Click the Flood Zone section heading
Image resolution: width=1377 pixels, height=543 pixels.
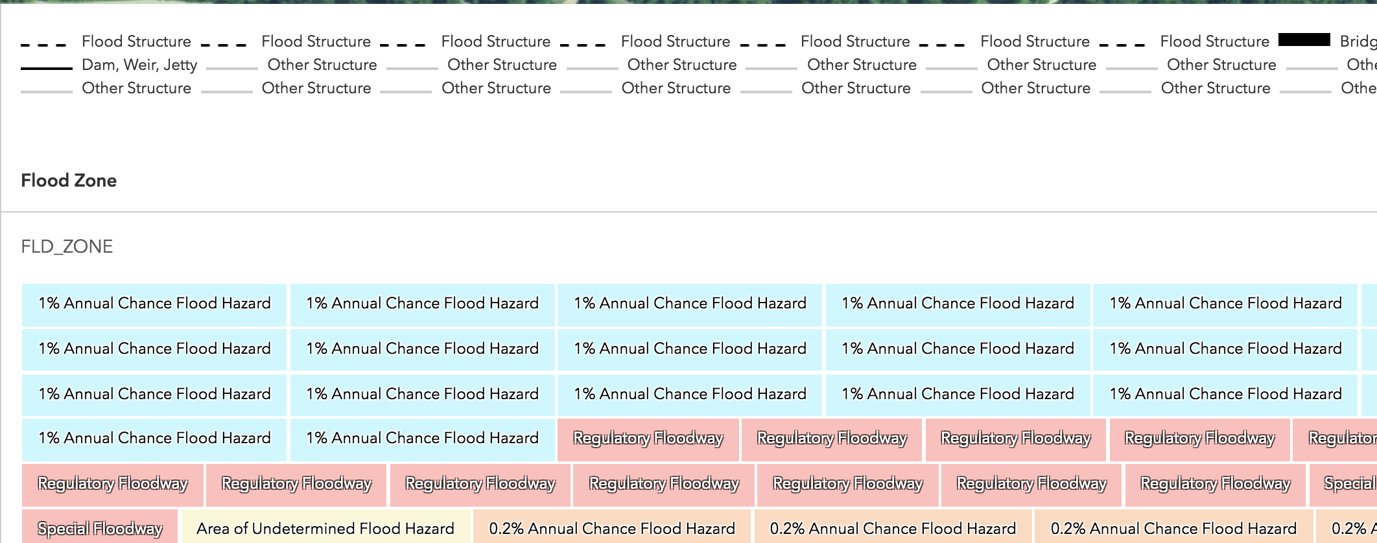pyautogui.click(x=69, y=180)
